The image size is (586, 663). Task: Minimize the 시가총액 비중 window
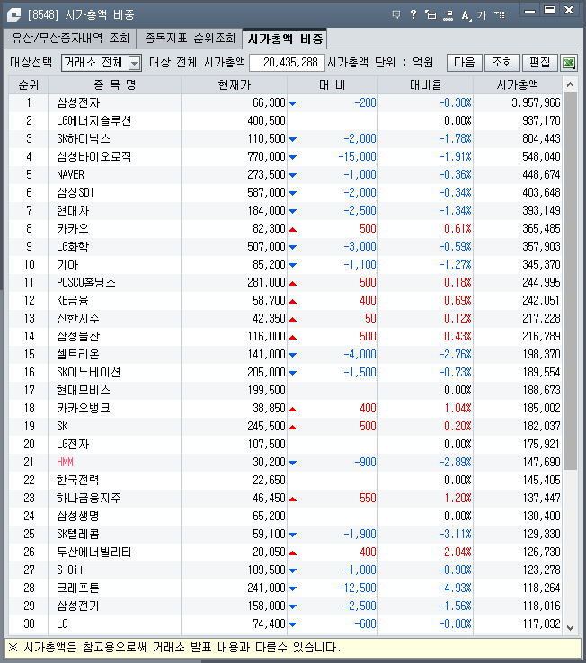point(529,11)
